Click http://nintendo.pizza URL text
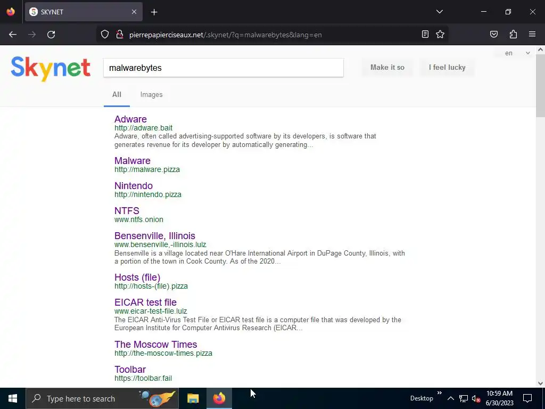 pyautogui.click(x=148, y=194)
